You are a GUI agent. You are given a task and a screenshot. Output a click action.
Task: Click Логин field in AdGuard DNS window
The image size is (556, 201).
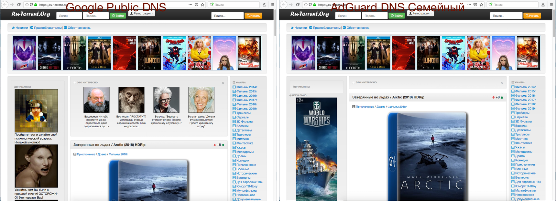point(348,16)
